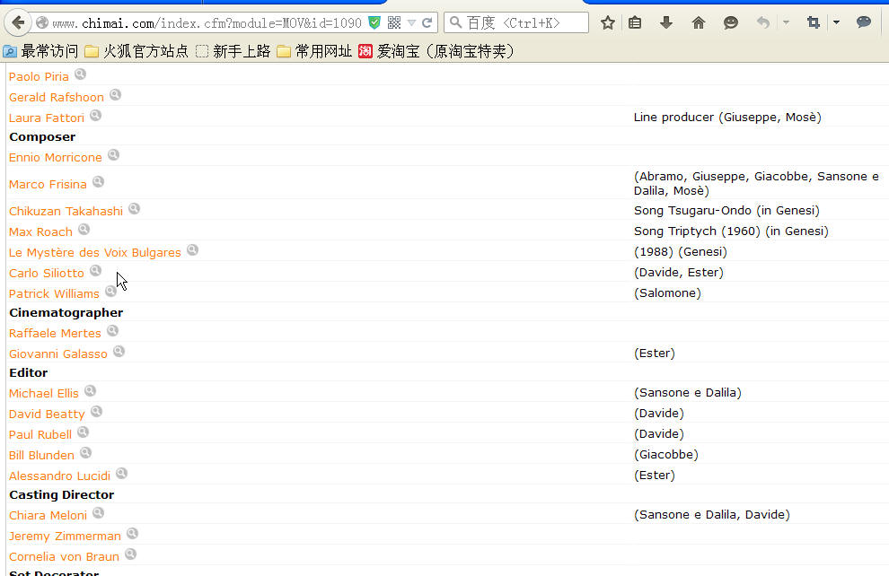The height and width of the screenshot is (576, 889).
Task: Click search icon next to Marco Frisina
Action: point(98,181)
